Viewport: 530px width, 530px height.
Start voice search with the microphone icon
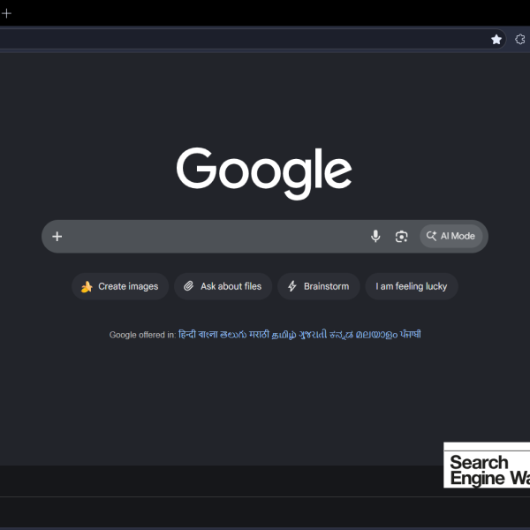click(375, 236)
